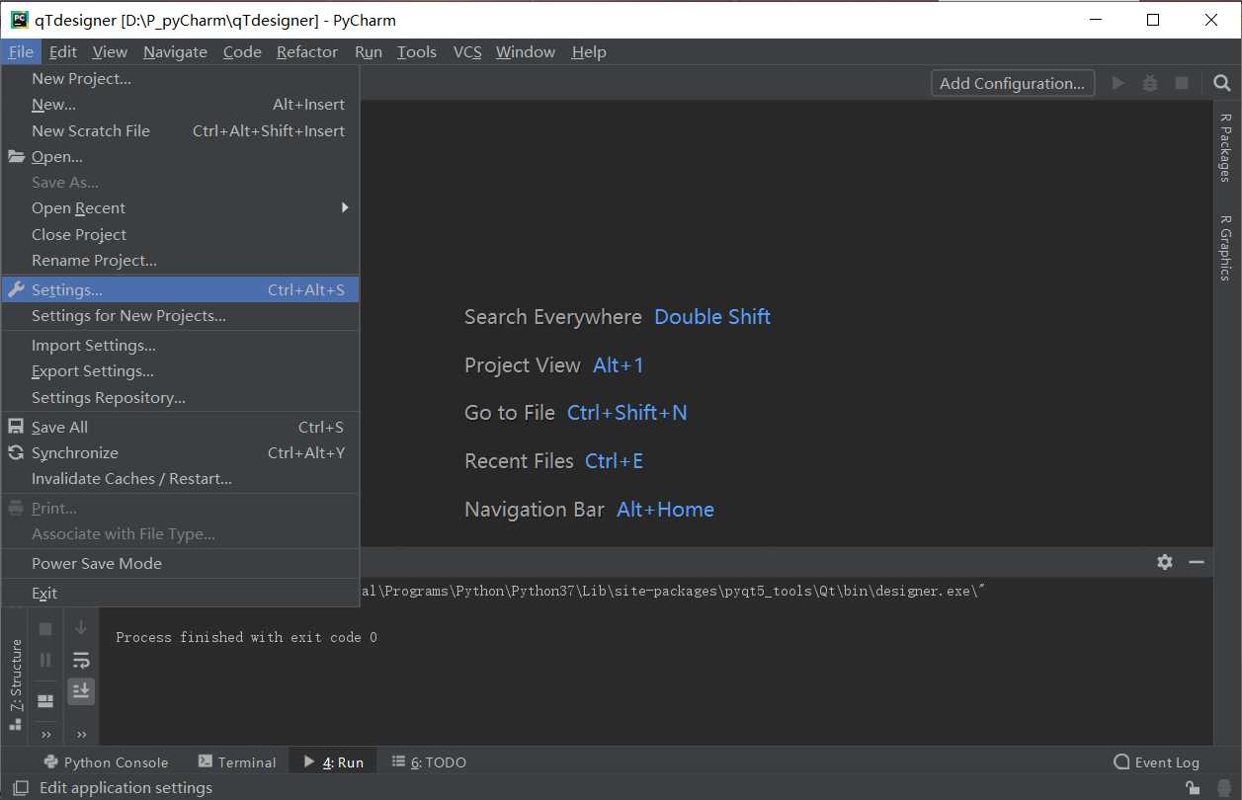Open the Edit menu
The height and width of the screenshot is (800, 1242).
(x=63, y=51)
